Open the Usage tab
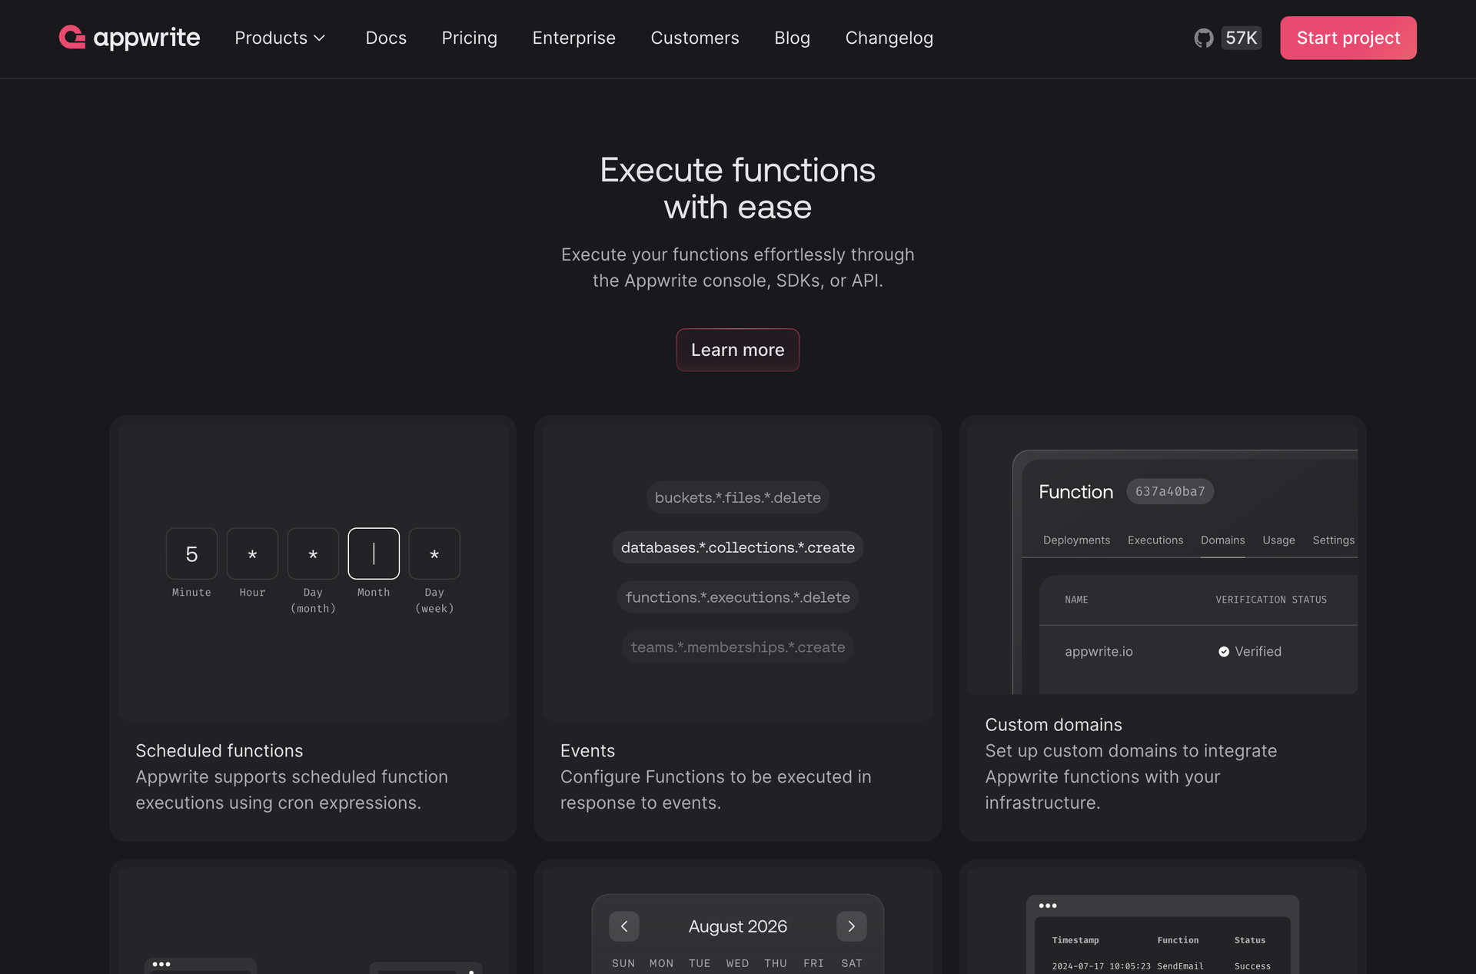 (1279, 540)
